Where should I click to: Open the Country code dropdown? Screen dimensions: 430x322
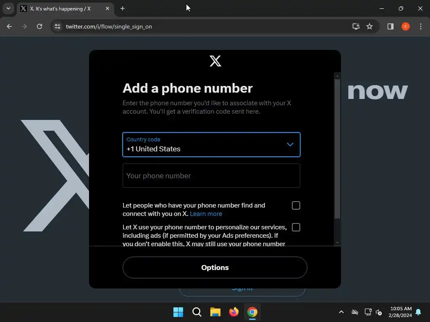click(x=211, y=145)
